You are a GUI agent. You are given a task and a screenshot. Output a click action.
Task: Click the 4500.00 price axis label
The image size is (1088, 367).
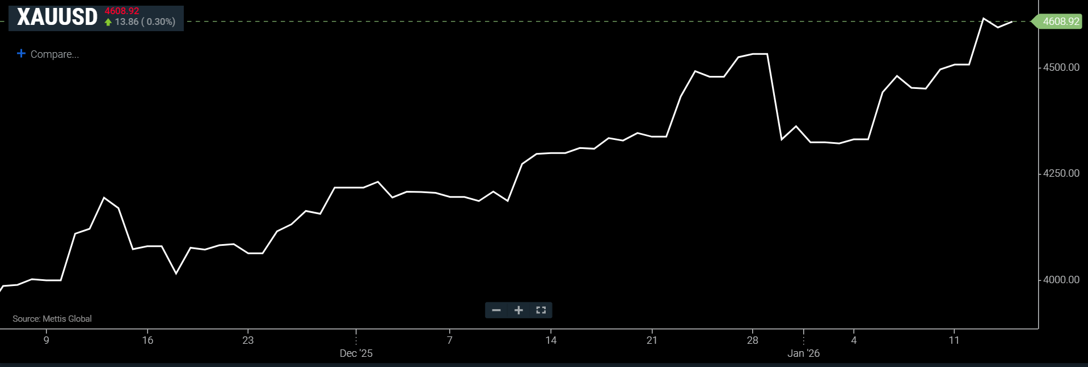(1061, 67)
